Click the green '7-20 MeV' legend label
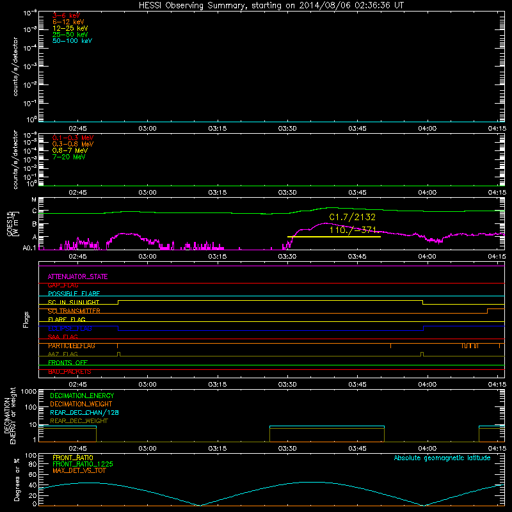The image size is (512, 512). [x=68, y=157]
